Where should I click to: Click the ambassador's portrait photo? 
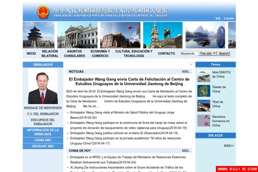43,86
